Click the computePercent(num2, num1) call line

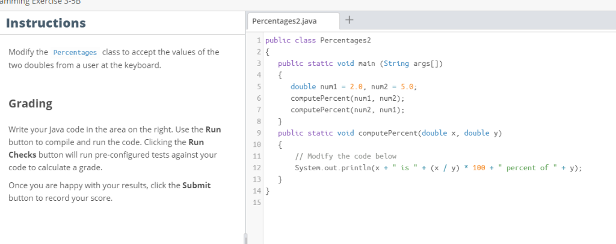pyautogui.click(x=347, y=110)
